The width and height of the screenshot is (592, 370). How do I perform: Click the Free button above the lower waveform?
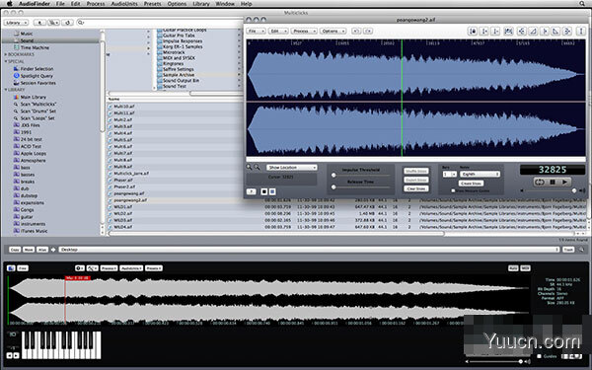23,268
